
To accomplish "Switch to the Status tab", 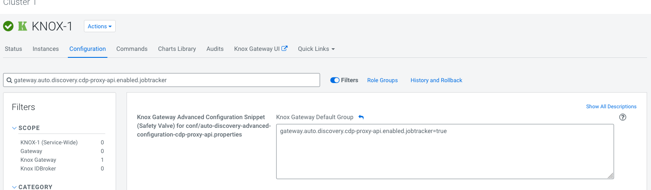I will pyautogui.click(x=13, y=49).
